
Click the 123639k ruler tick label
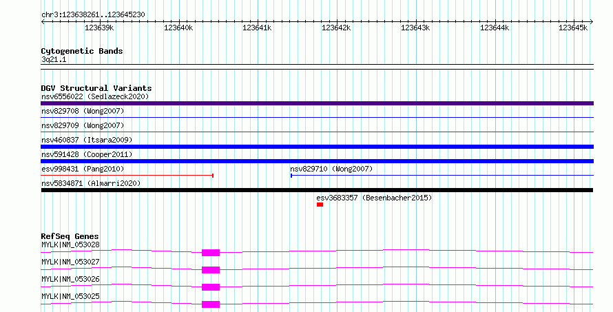[99, 28]
